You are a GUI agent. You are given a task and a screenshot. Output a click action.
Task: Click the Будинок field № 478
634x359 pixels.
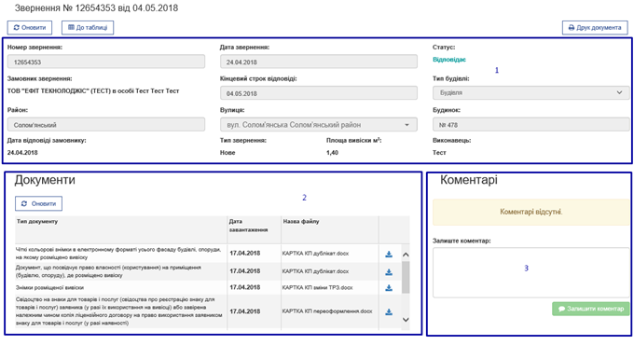coord(531,125)
